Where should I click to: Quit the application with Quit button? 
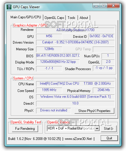coord(109,138)
